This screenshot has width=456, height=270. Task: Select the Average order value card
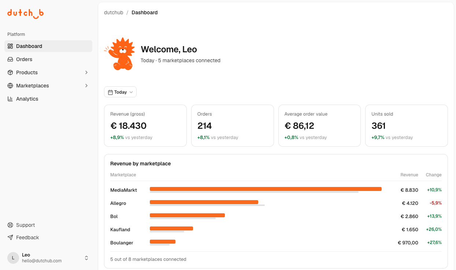(x=319, y=126)
